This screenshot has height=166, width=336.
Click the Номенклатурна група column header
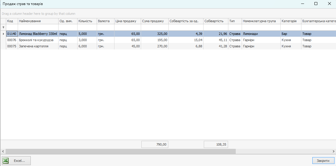coord(261,21)
